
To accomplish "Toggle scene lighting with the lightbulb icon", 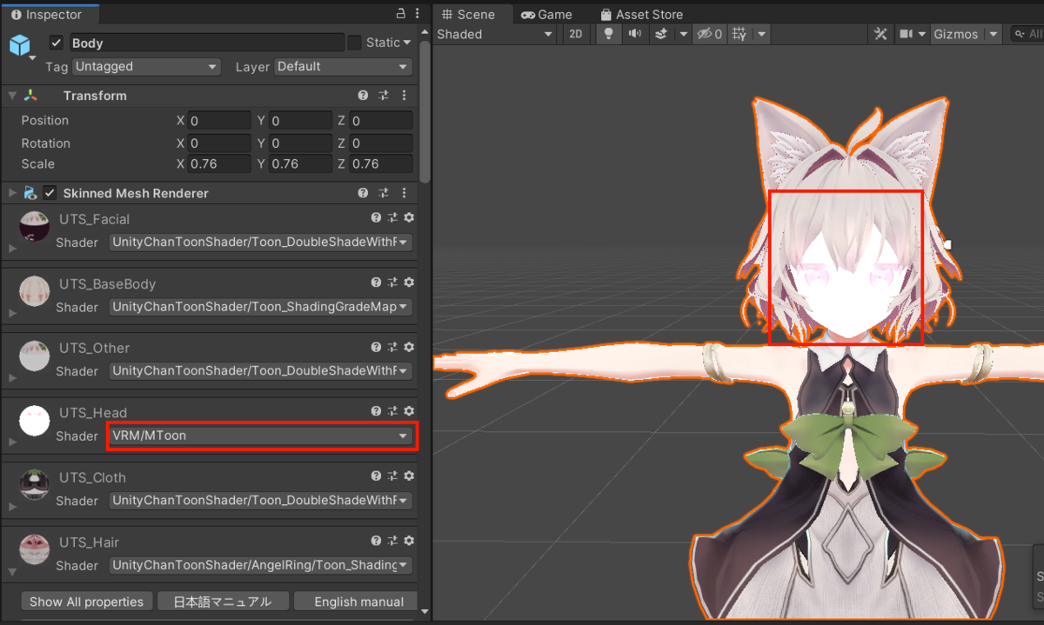I will (x=609, y=34).
